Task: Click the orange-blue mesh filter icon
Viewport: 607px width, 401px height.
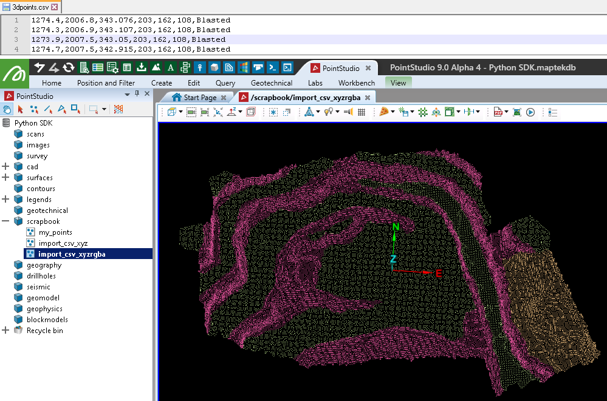Action: coord(118,109)
